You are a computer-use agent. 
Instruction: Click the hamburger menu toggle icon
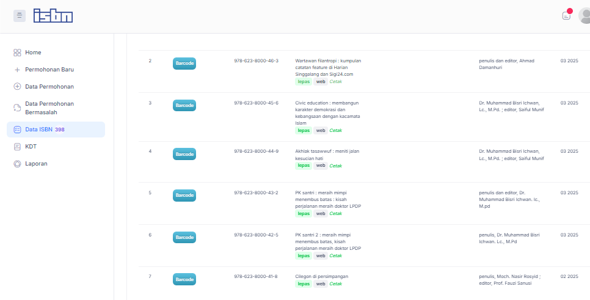pyautogui.click(x=20, y=16)
